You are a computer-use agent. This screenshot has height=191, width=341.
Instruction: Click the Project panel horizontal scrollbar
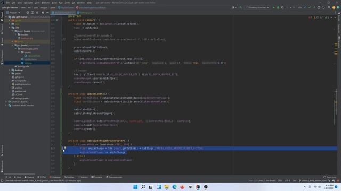point(20,173)
